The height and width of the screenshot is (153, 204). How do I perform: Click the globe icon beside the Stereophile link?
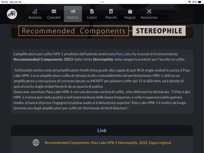[x=36, y=143]
